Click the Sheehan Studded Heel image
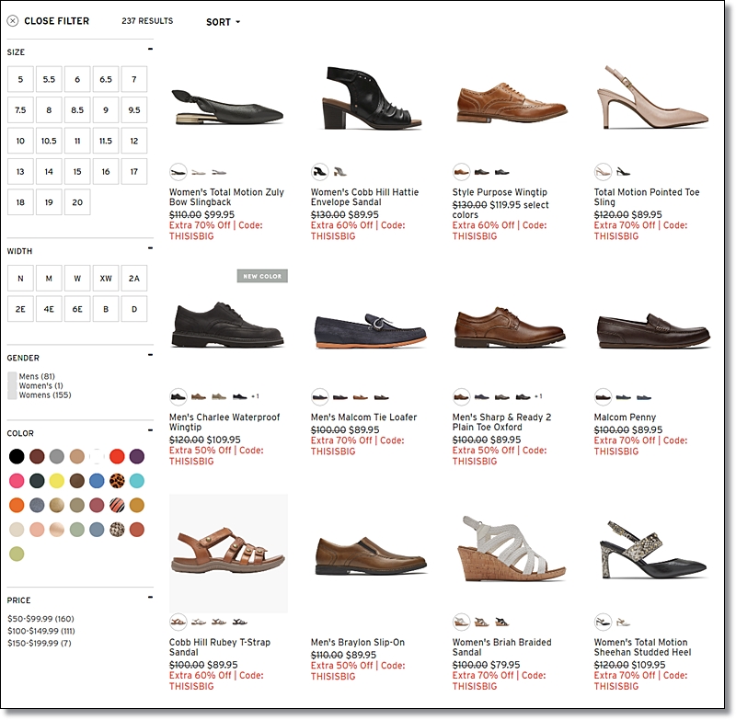 [652, 550]
